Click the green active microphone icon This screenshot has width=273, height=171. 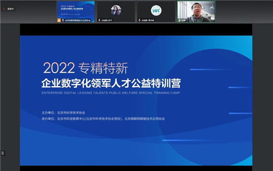(x=180, y=20)
